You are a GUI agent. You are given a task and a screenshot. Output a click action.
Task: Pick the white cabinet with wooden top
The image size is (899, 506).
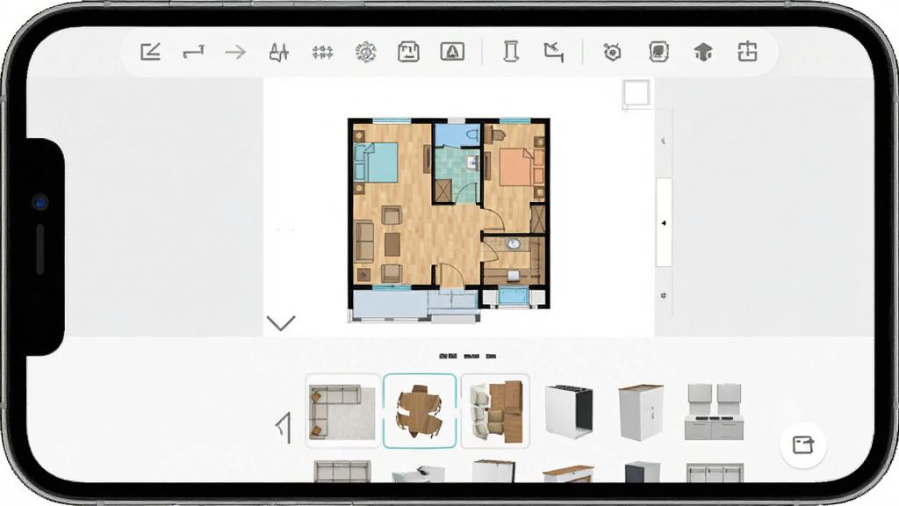(x=641, y=412)
